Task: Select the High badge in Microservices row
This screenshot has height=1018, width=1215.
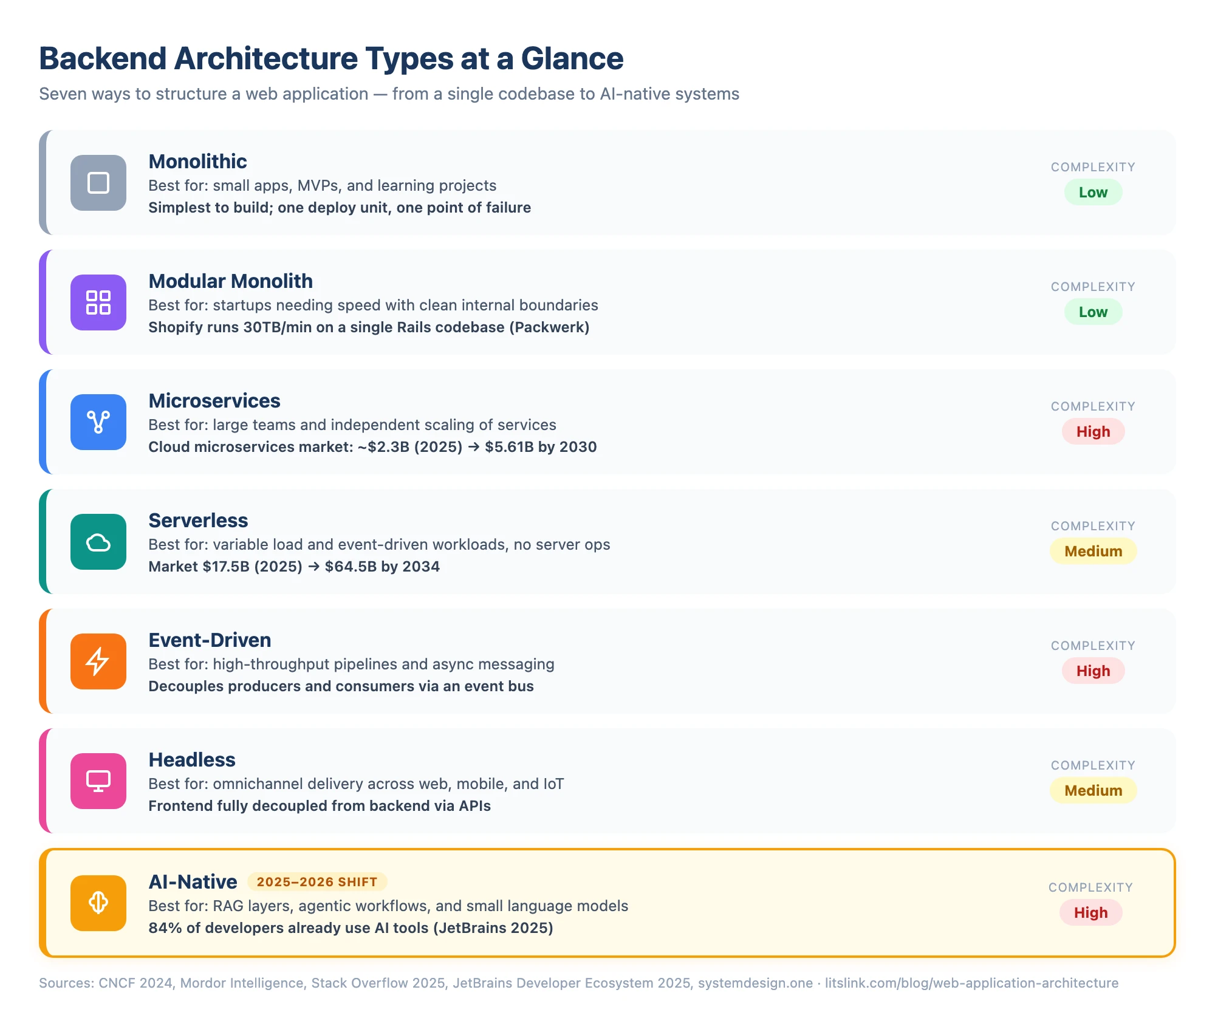Action: pos(1093,432)
